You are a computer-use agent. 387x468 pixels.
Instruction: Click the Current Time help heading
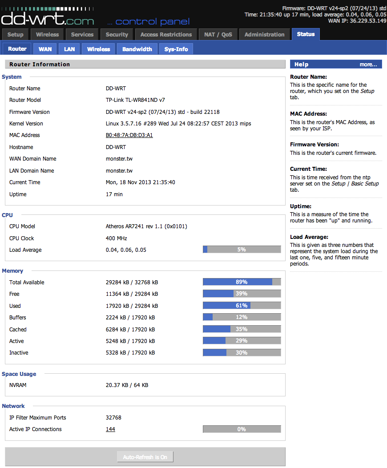(x=309, y=169)
